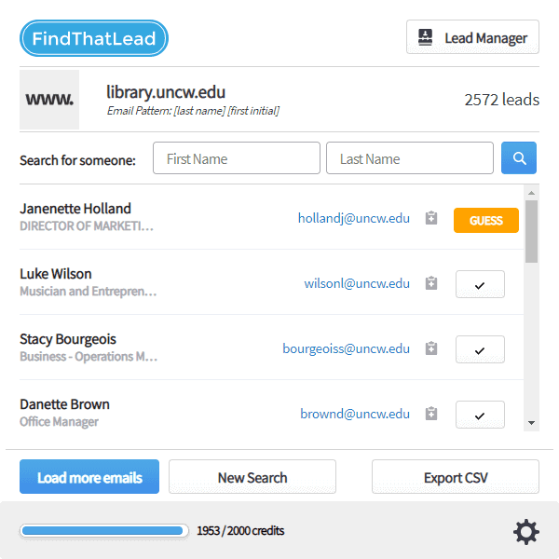The width and height of the screenshot is (559, 559).
Task: Click the www. domain thumbnail
Action: tap(49, 99)
